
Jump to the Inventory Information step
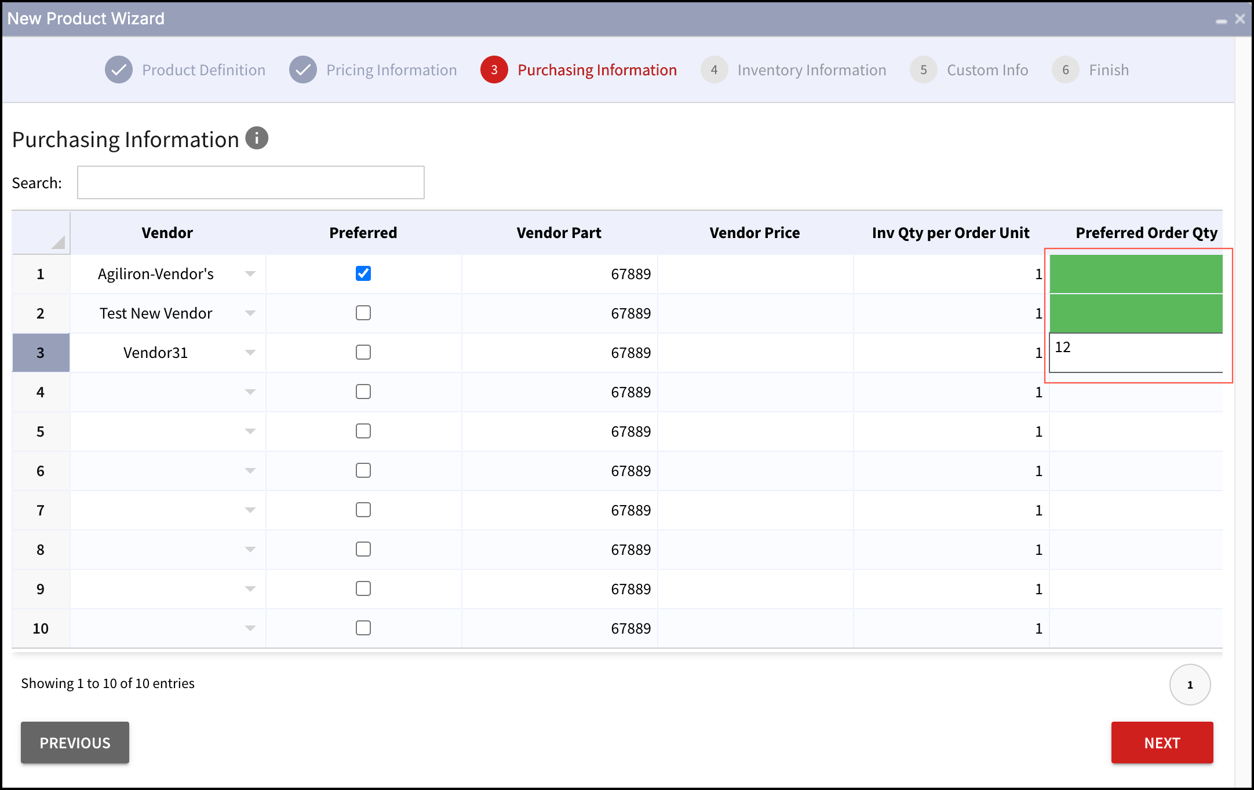click(812, 70)
